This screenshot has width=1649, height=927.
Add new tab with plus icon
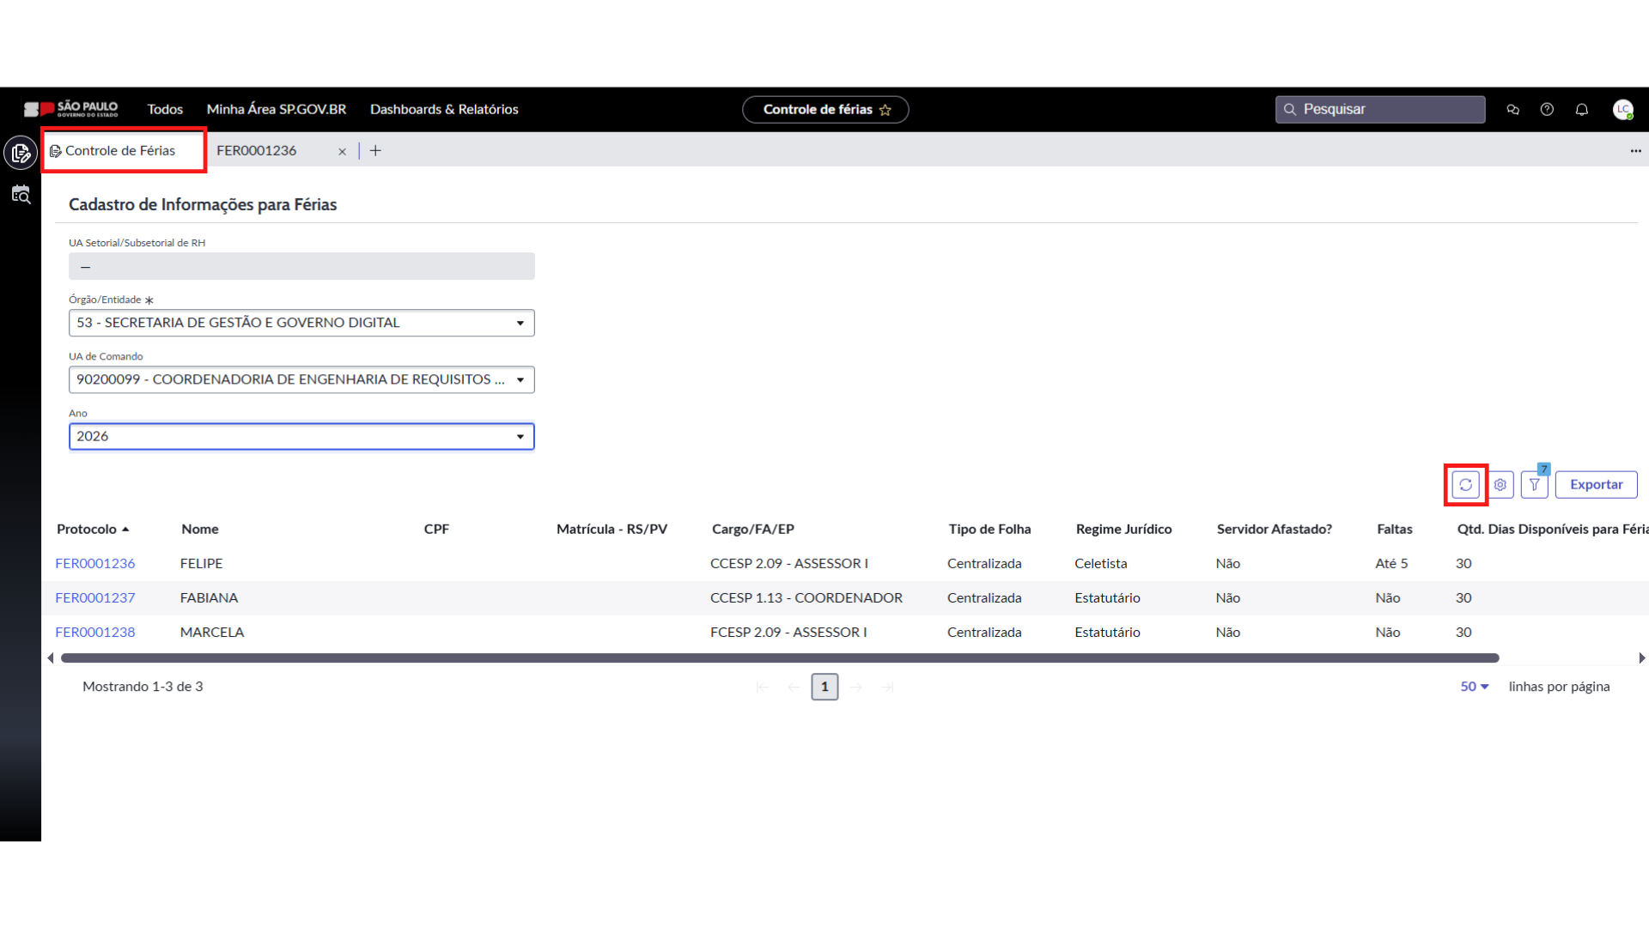click(x=375, y=151)
